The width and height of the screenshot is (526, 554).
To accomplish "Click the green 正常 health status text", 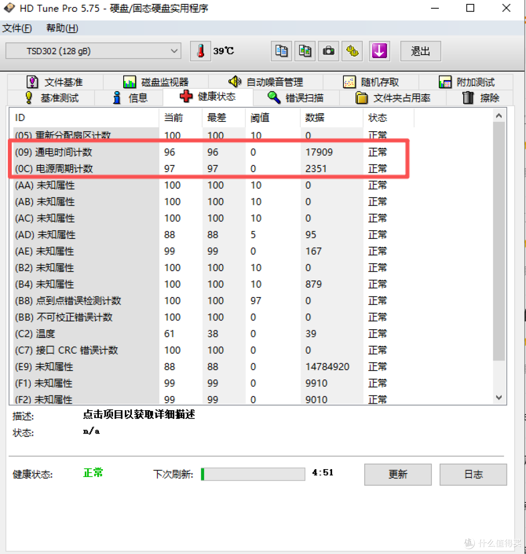I will tap(93, 473).
